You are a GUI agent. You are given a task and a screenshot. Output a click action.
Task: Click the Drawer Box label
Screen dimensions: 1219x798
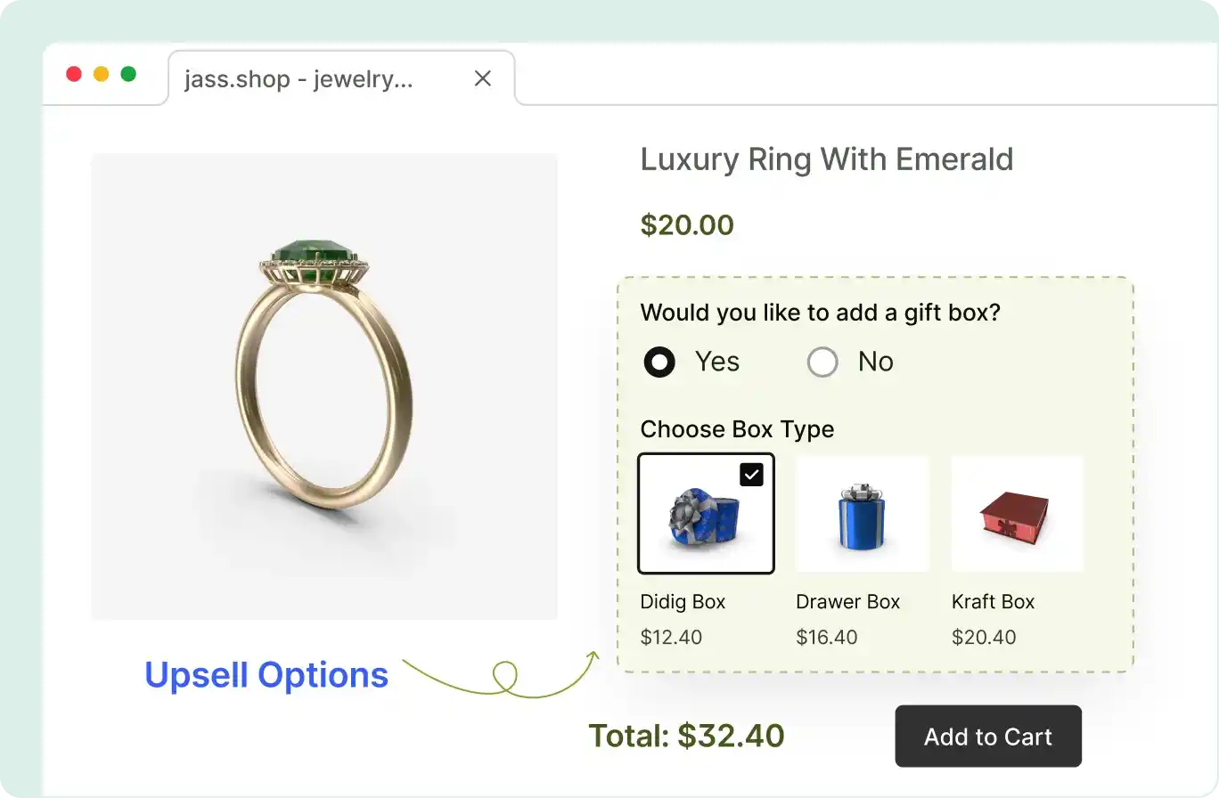847,602
